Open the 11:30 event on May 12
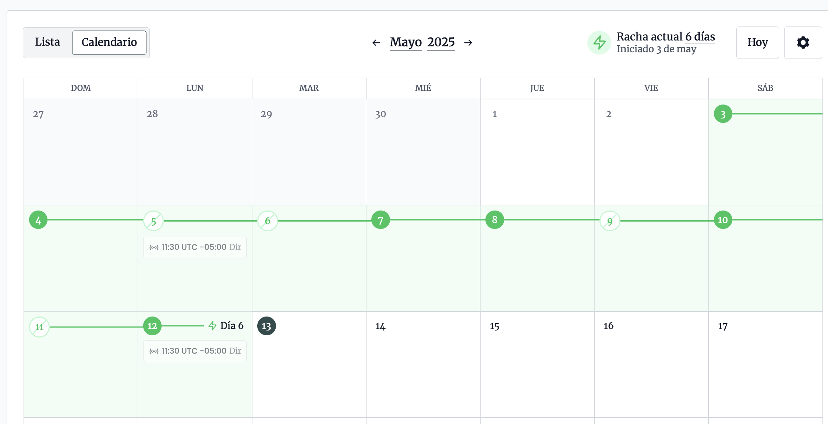Screen dimensions: 828x424 tap(195, 351)
